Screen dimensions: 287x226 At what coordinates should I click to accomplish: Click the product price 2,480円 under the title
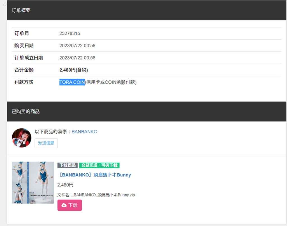(65, 185)
